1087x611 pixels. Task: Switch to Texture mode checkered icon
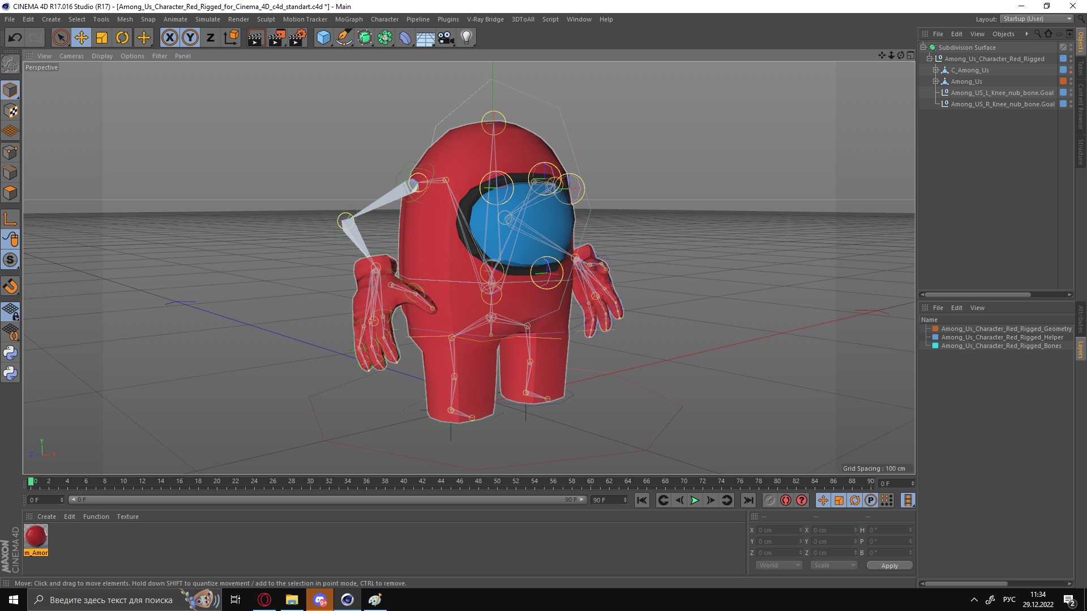tap(10, 111)
